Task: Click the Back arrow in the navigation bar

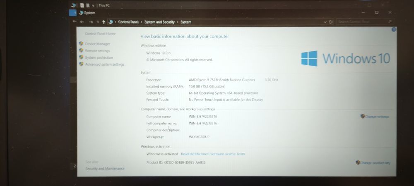Action: click(82, 22)
